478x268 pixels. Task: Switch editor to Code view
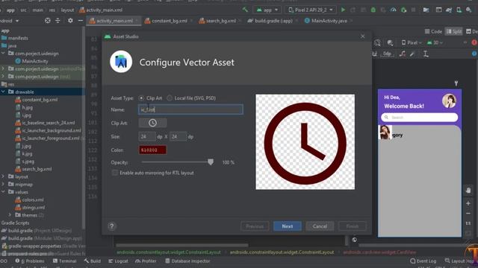click(433, 31)
